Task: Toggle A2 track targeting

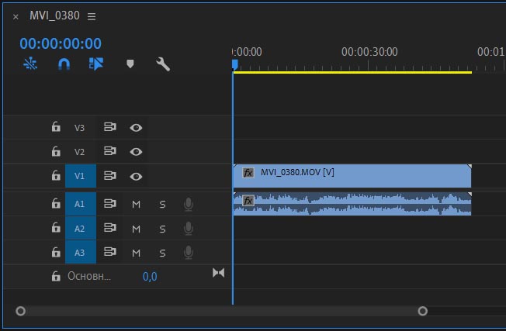Action: tap(81, 228)
